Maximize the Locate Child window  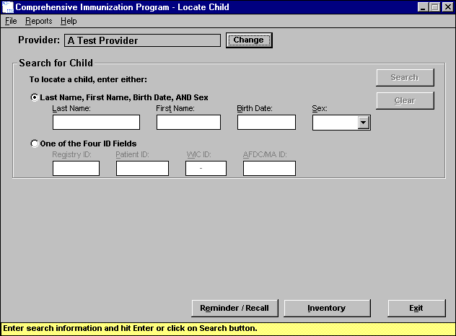435,7
